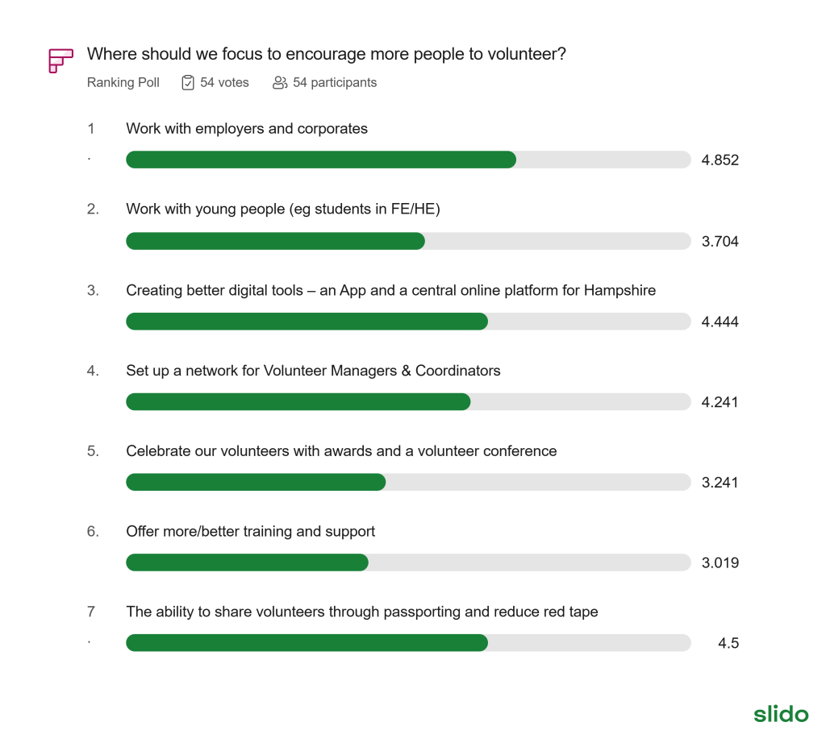826x747 pixels.
Task: Click the "54 votes" count text
Action: click(224, 82)
